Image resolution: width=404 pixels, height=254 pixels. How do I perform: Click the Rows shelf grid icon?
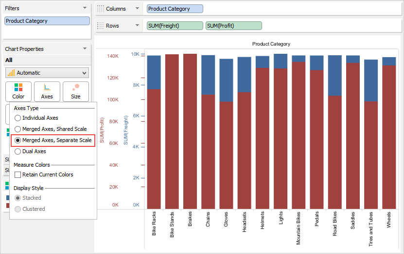point(101,26)
